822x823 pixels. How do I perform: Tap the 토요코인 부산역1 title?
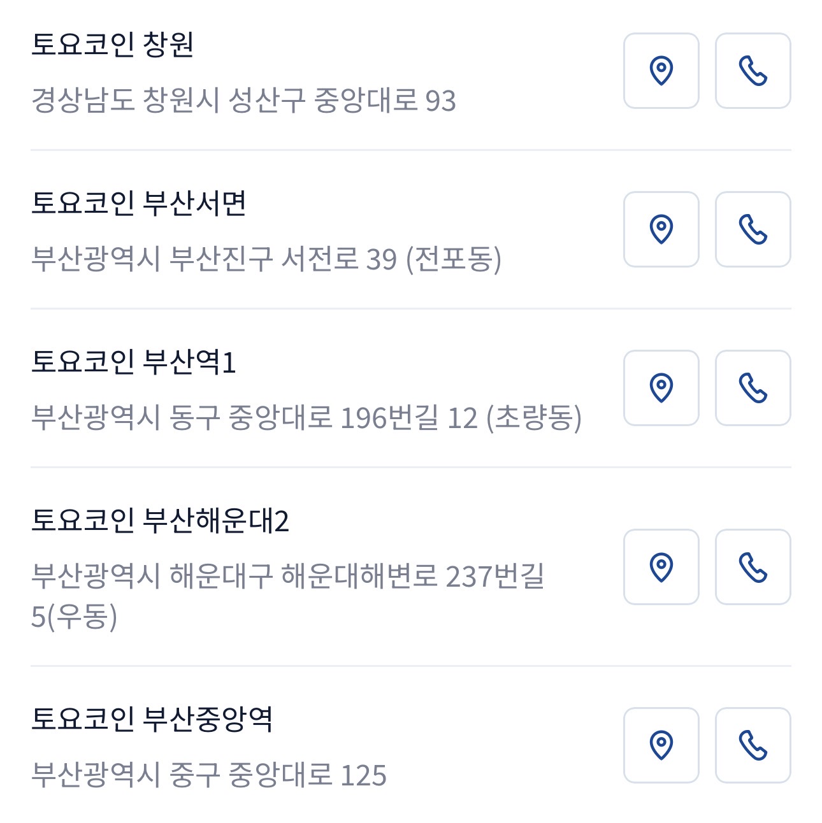pyautogui.click(x=133, y=362)
